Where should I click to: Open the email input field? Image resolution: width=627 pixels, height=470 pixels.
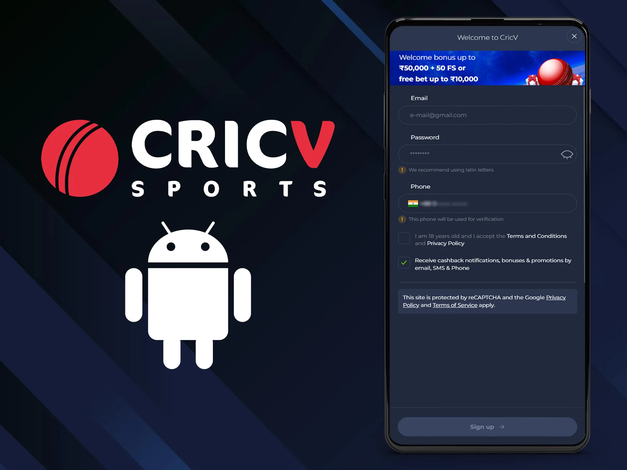click(488, 115)
